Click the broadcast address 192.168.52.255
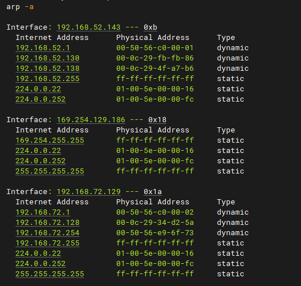The image size is (301, 286). [47, 79]
